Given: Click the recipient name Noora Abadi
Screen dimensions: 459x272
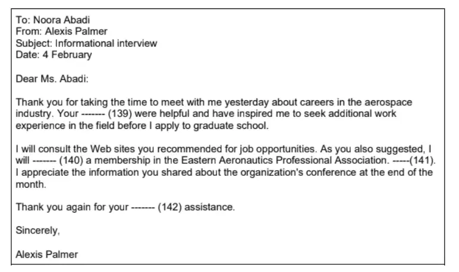Looking at the screenshot, I should click(x=61, y=20).
